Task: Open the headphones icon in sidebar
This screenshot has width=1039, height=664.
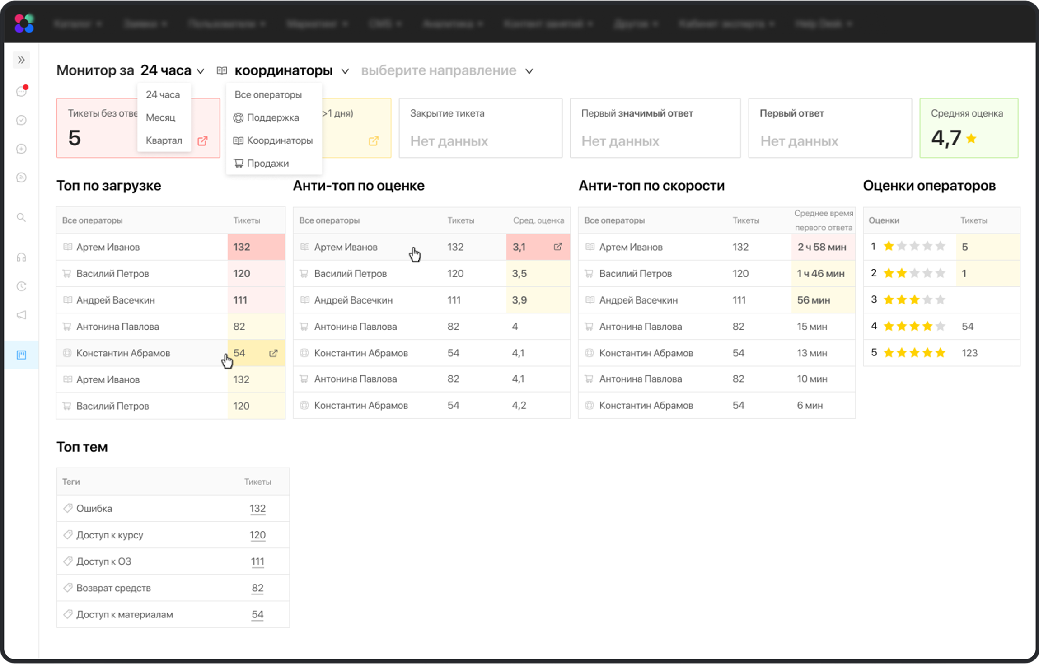Action: click(x=21, y=257)
